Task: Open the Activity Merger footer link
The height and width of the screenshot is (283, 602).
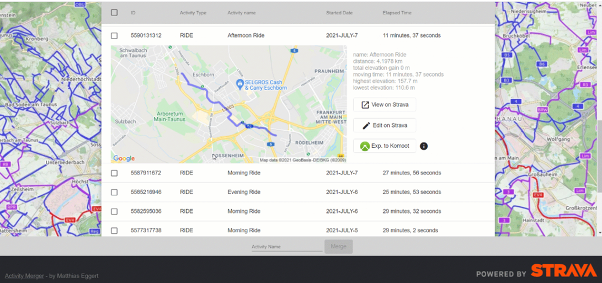Action: pyautogui.click(x=25, y=276)
